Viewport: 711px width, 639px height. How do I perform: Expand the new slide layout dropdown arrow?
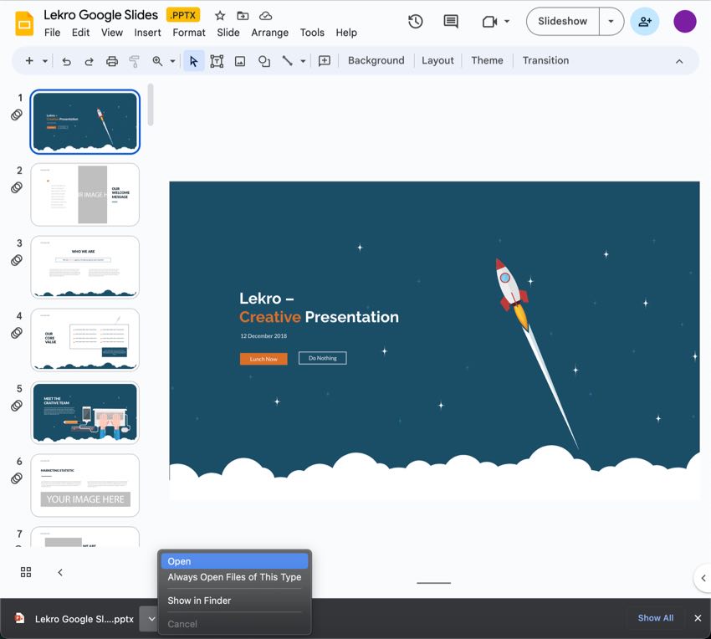(x=45, y=61)
